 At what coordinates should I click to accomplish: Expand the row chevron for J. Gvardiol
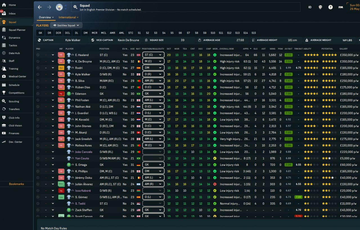point(53,113)
